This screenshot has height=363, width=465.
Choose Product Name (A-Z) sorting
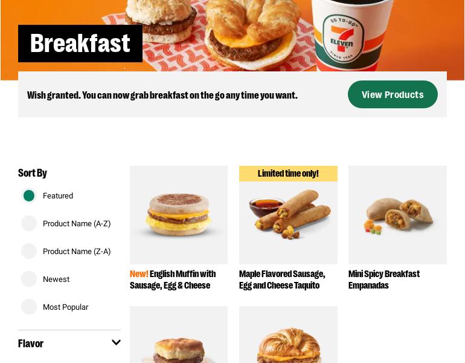29,223
